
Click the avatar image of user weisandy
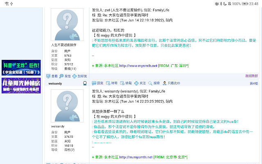coord(67,106)
